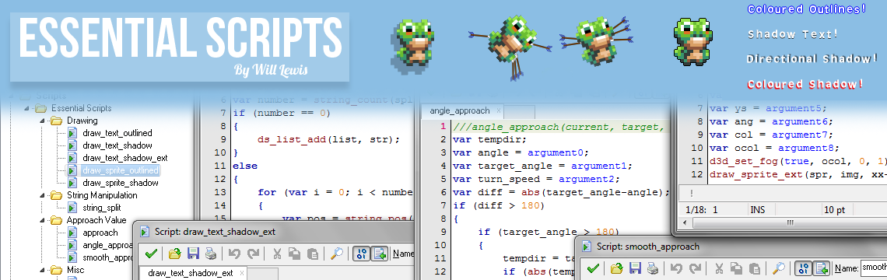Paste icon in draw_text_shadow_ext script toolbar

pyautogui.click(x=312, y=254)
